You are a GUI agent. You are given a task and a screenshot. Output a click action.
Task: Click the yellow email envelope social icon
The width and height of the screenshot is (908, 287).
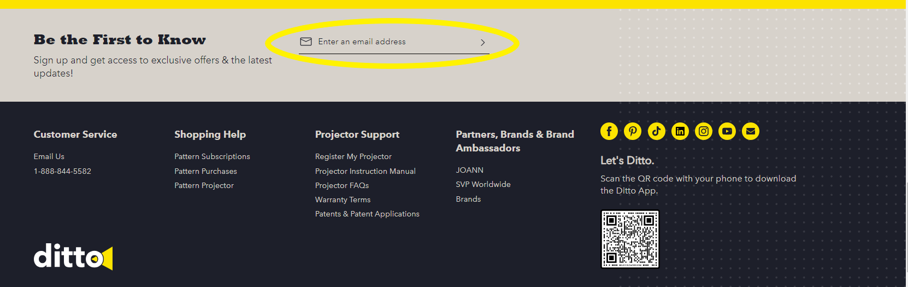(x=751, y=131)
